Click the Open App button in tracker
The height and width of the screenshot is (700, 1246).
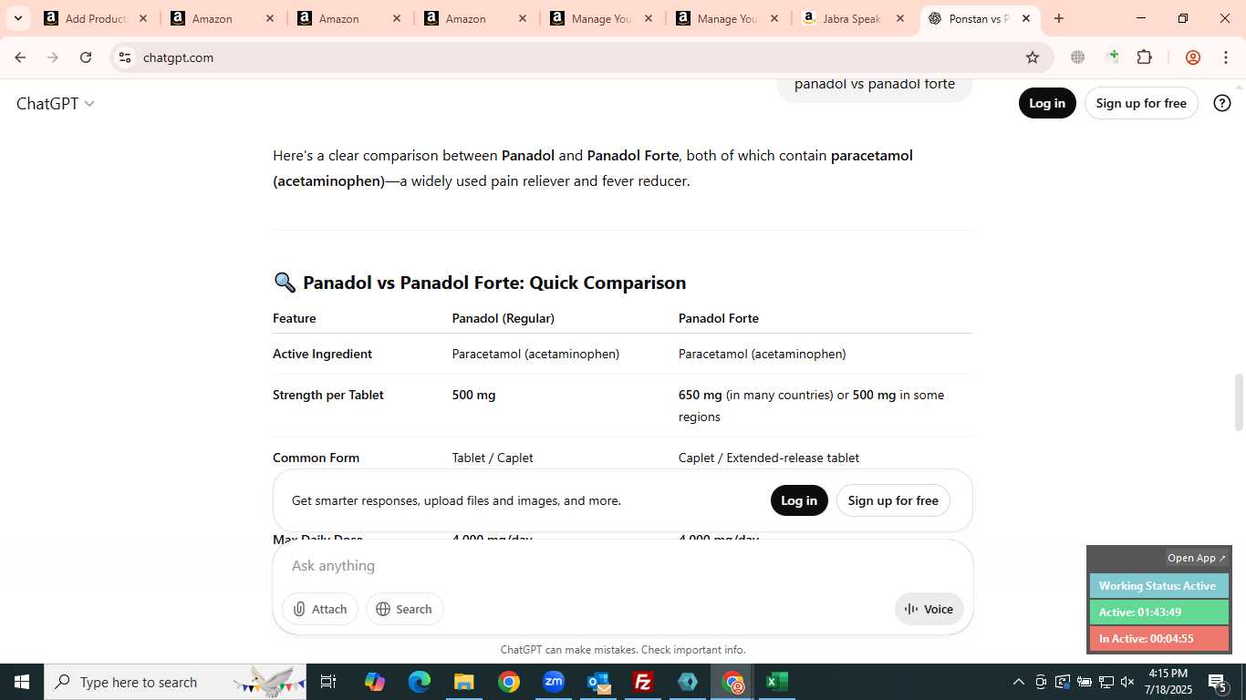tap(1197, 558)
